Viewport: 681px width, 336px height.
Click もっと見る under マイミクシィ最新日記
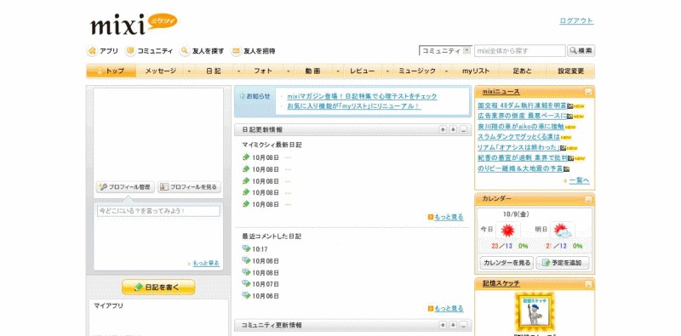click(x=449, y=217)
